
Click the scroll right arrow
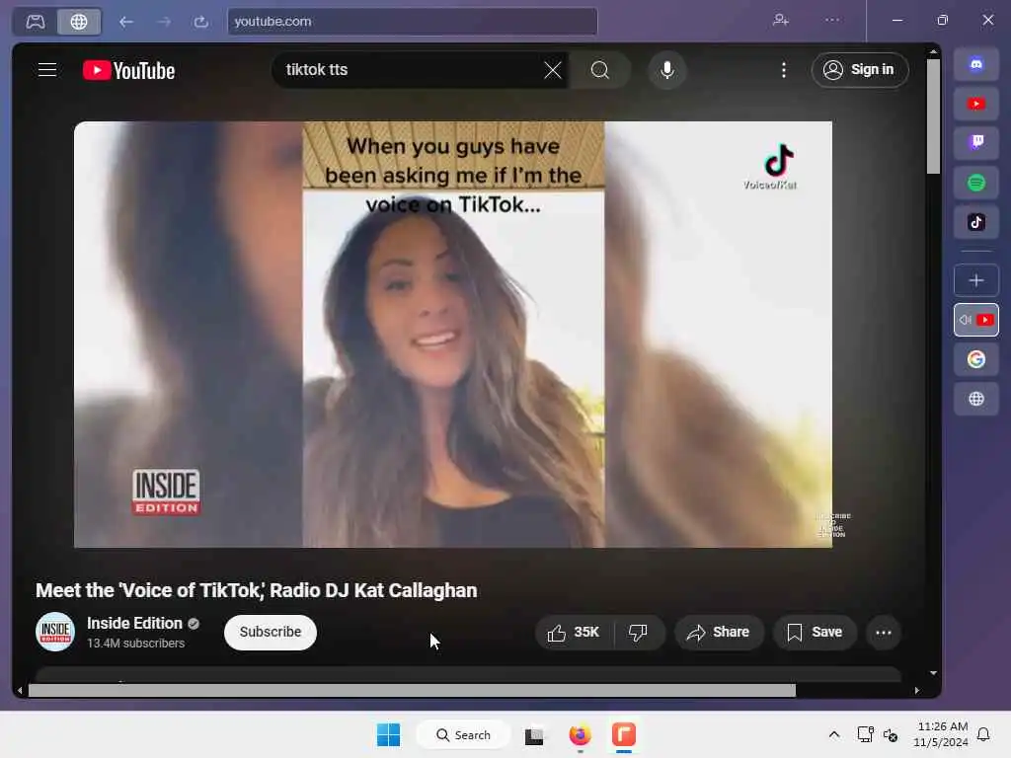tap(917, 690)
